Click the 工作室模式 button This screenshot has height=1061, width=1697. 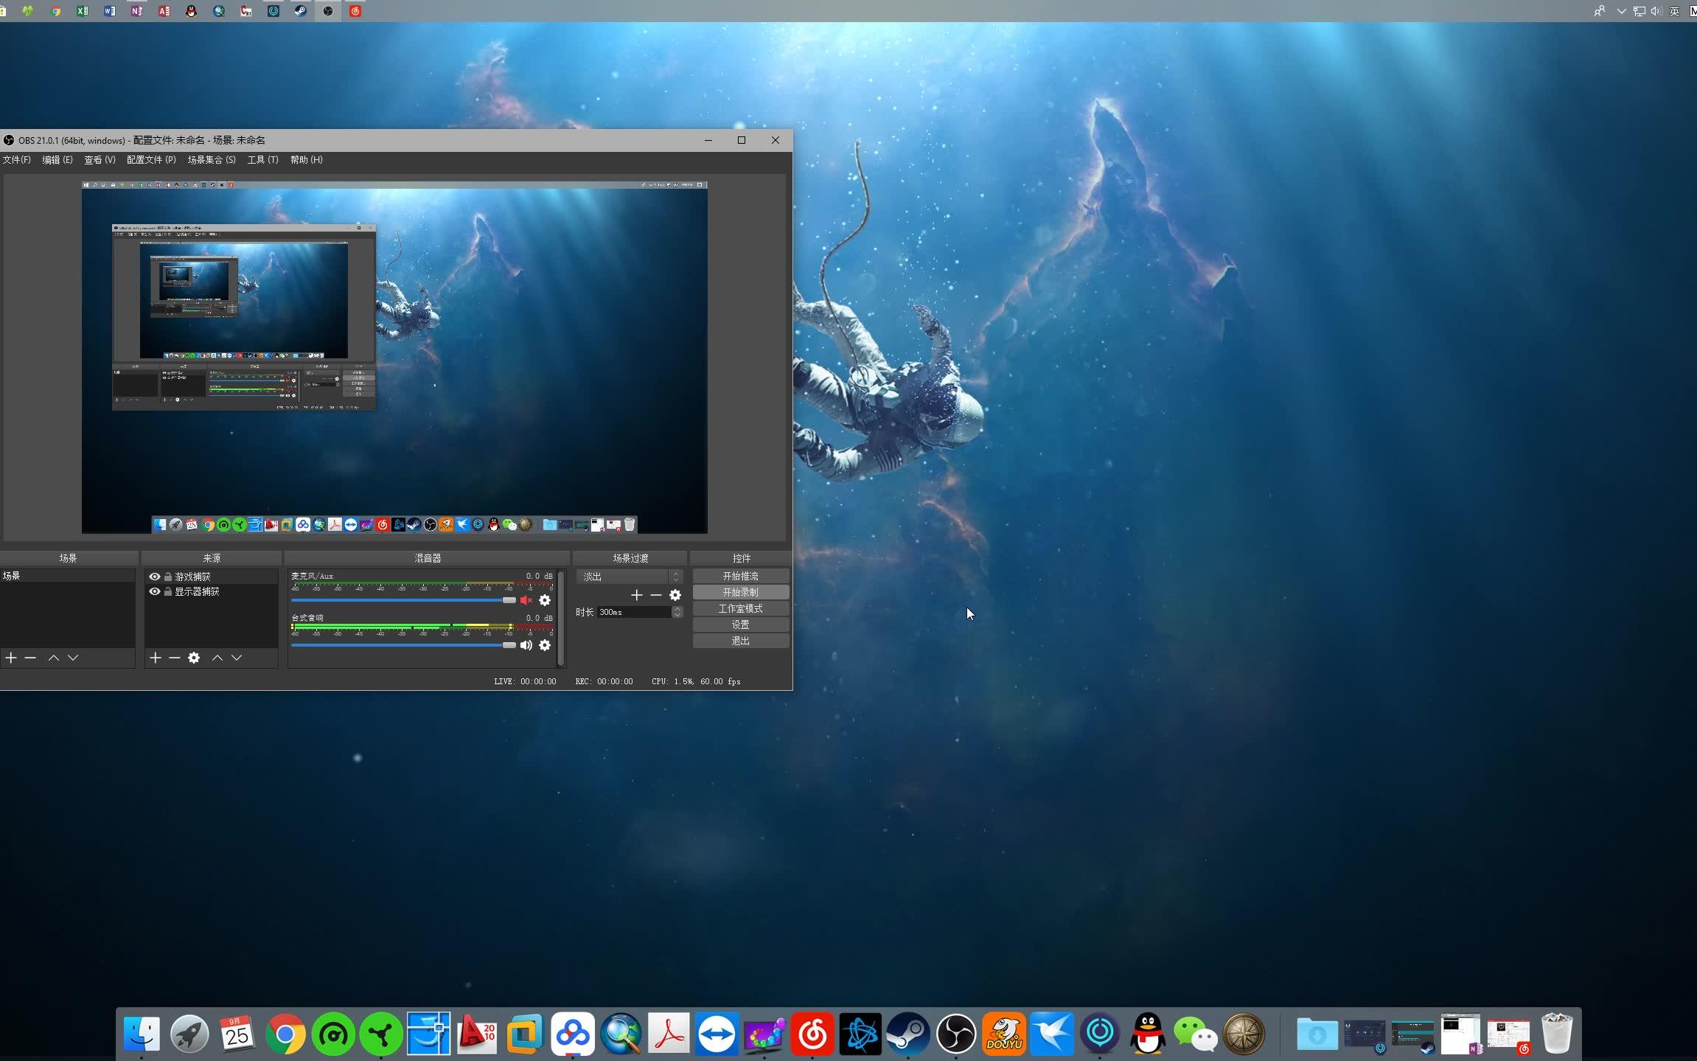pos(740,608)
